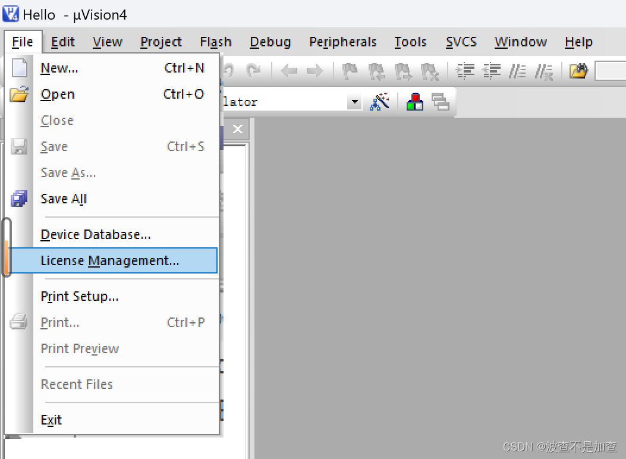Open the Window menu
This screenshot has height=459, width=626.
pyautogui.click(x=521, y=42)
